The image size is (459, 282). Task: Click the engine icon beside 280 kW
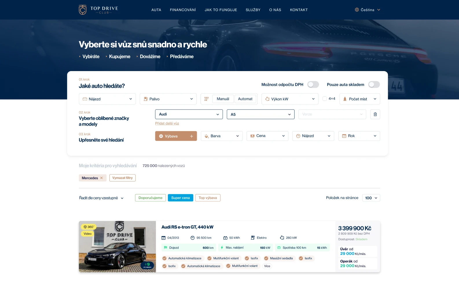(282, 238)
